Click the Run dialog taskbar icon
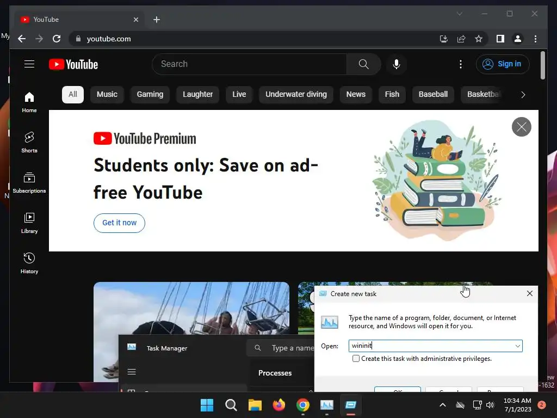This screenshot has height=418, width=557. click(x=351, y=405)
